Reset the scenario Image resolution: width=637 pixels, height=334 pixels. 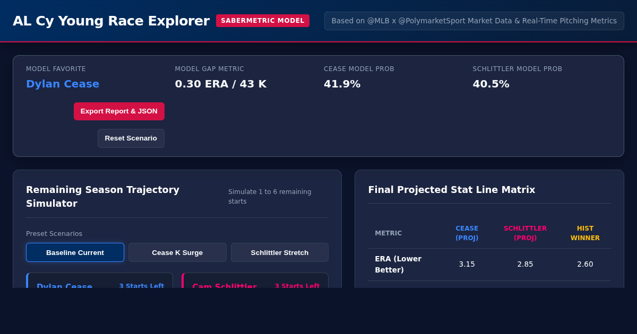(131, 138)
